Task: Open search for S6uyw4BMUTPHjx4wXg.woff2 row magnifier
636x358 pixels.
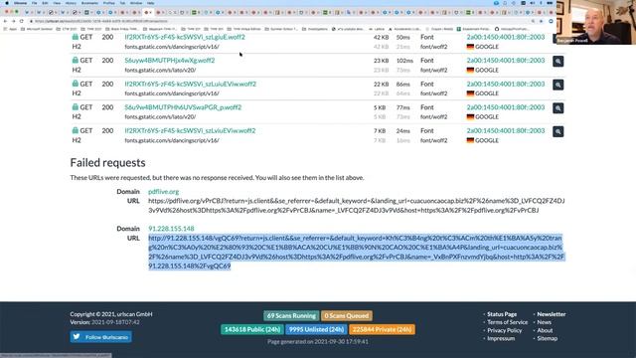Action: pos(558,62)
